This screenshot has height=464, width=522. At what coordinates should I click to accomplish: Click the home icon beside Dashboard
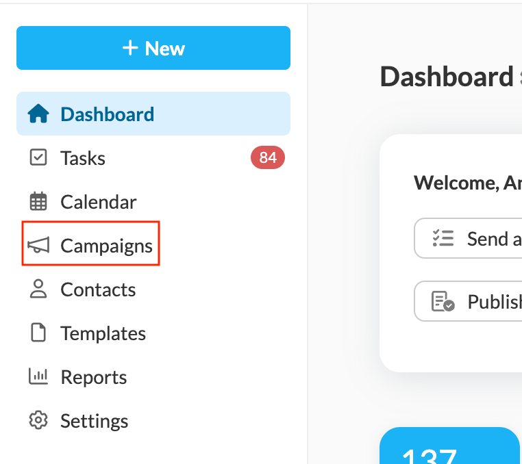38,114
